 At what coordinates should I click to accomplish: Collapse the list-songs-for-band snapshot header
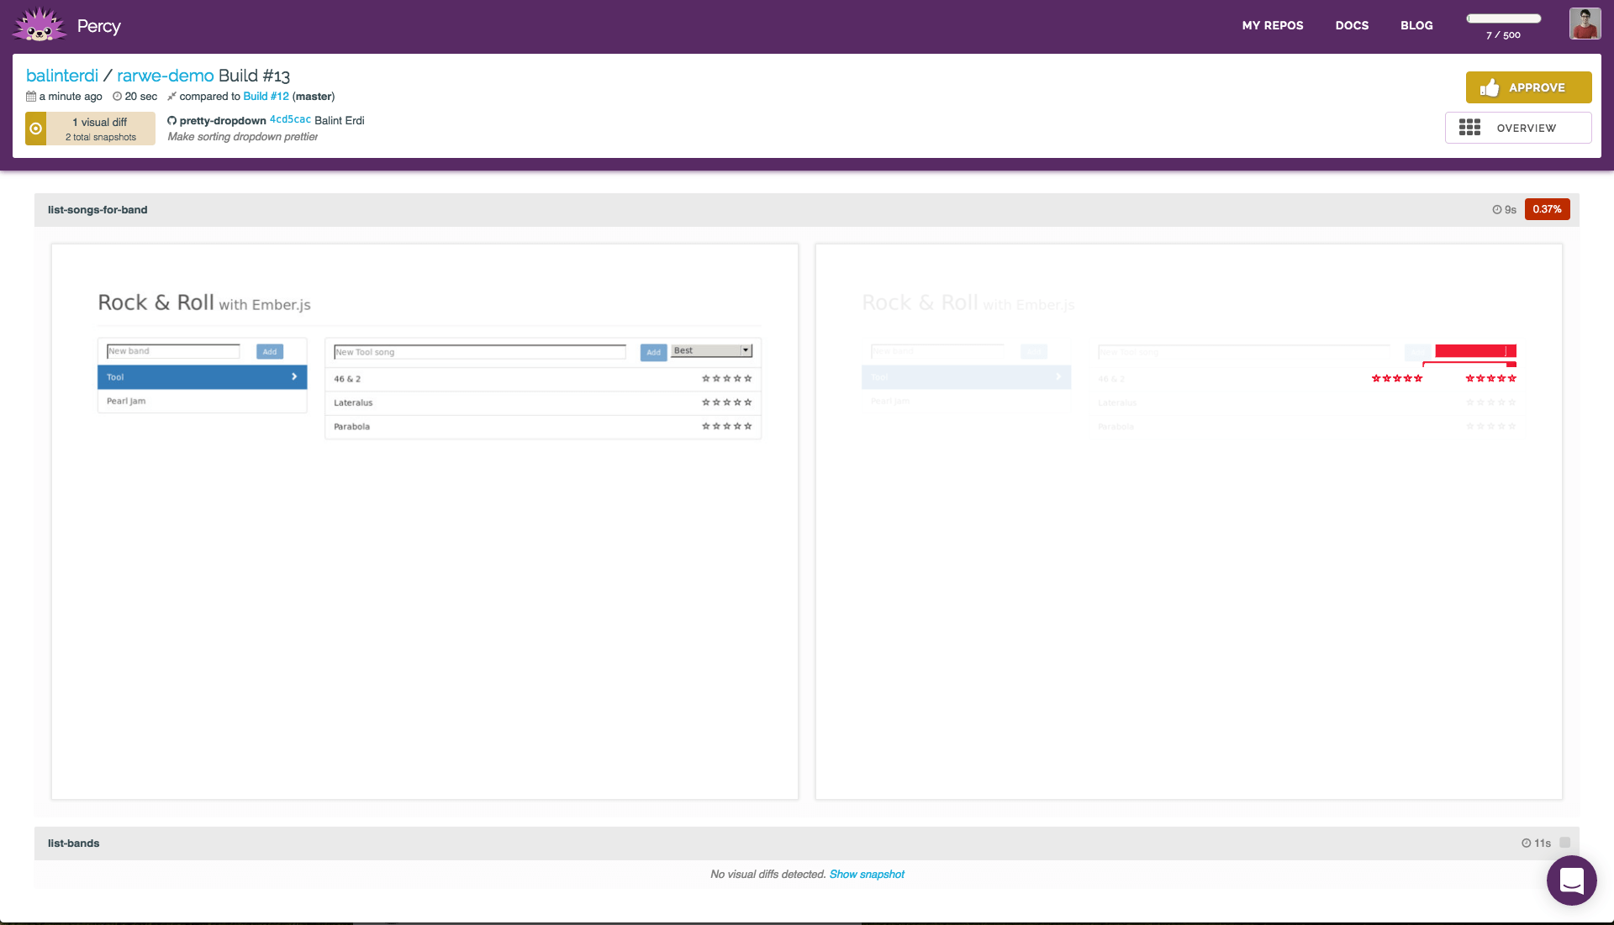coord(98,210)
